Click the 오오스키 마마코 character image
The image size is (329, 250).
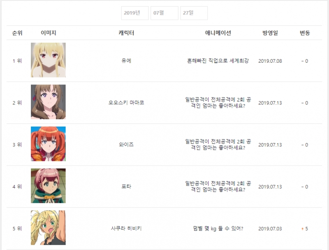click(x=48, y=102)
